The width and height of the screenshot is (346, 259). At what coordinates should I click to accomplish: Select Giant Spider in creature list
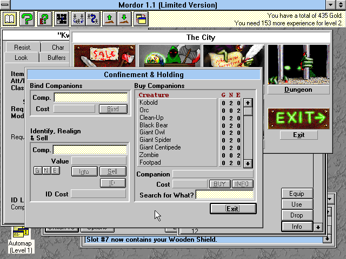pos(178,140)
